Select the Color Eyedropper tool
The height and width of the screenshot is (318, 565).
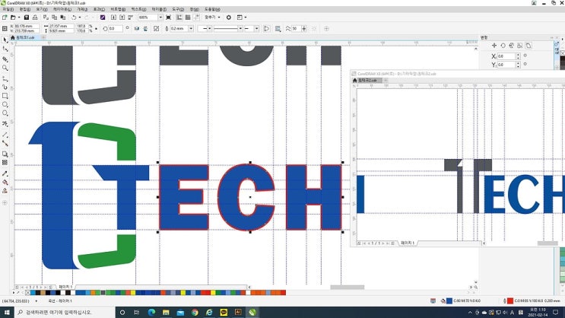tap(5, 173)
